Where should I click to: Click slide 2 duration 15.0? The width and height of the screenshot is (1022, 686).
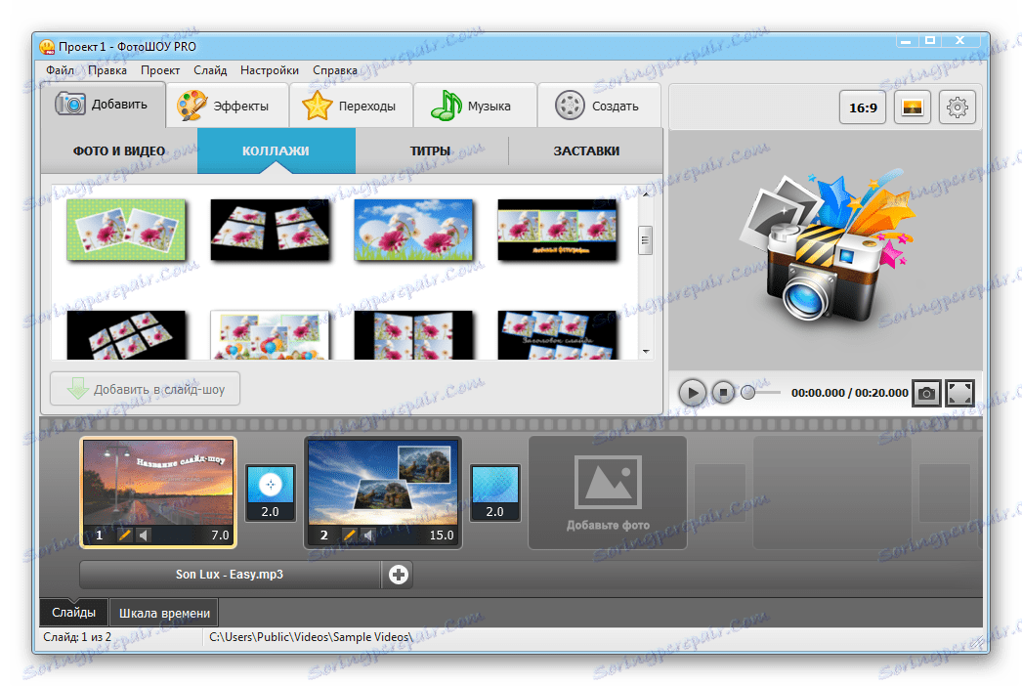[x=442, y=535]
